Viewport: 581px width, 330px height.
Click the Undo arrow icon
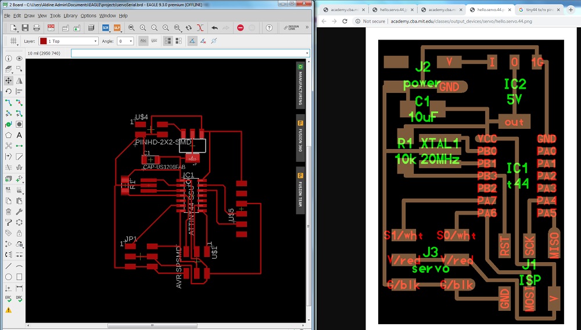[x=214, y=28]
